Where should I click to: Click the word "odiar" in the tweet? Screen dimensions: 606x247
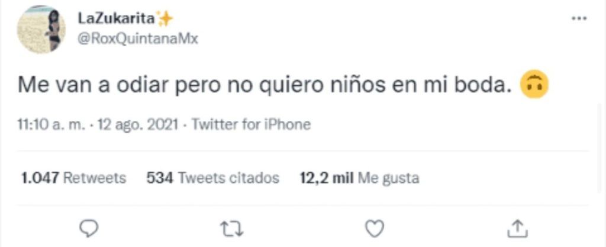(x=142, y=85)
